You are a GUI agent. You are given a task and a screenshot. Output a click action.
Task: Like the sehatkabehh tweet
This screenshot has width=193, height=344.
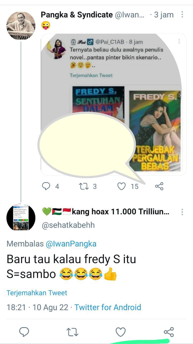tap(121, 332)
